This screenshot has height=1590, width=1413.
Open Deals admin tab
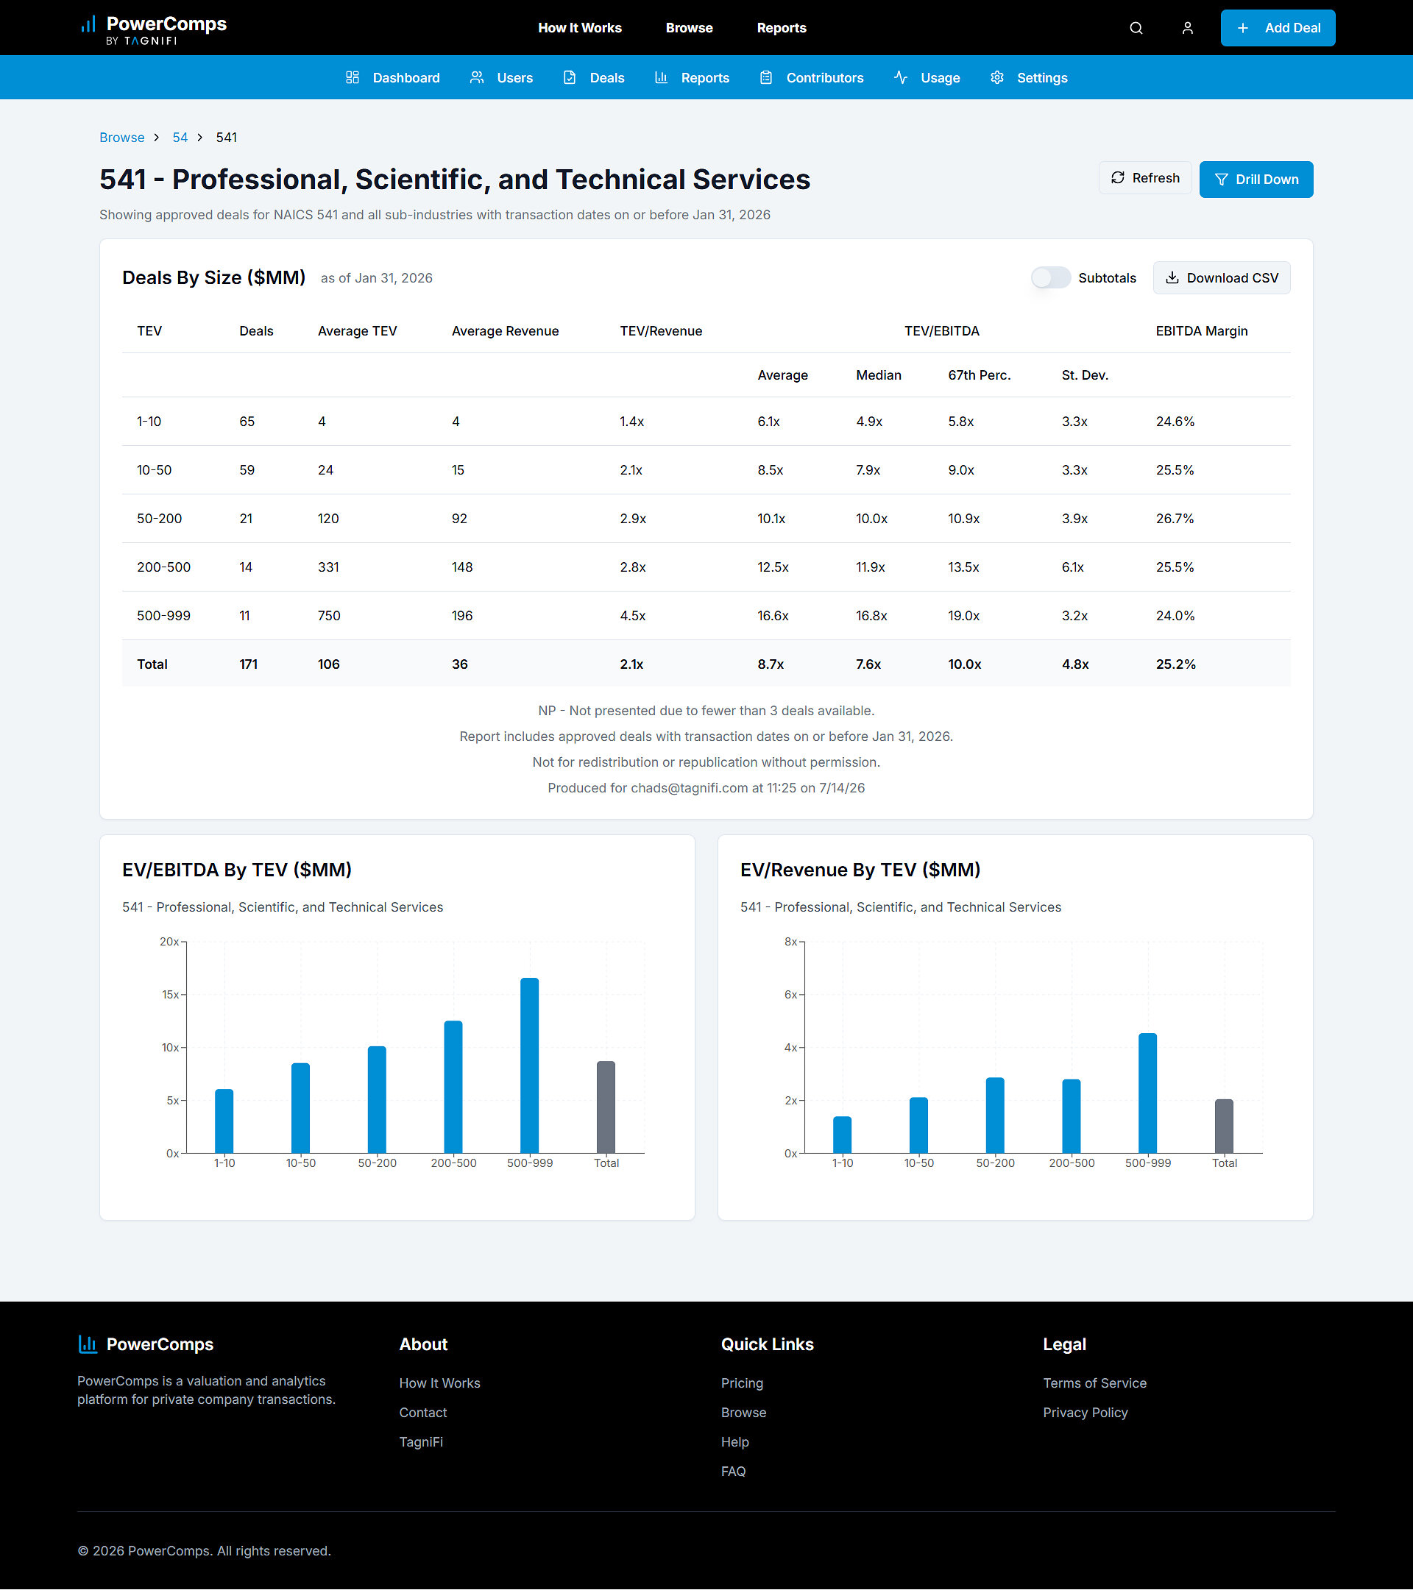coord(595,78)
